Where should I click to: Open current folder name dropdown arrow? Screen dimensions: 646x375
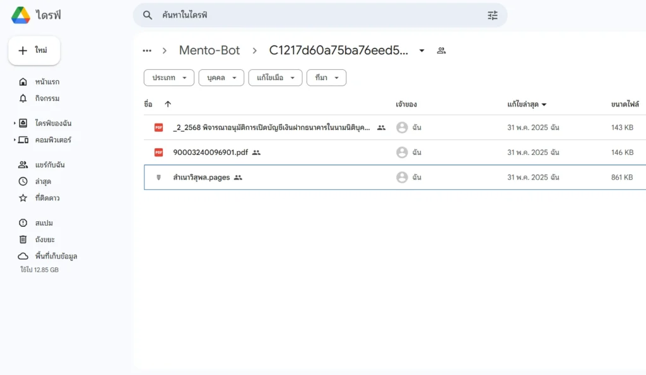[x=422, y=50]
